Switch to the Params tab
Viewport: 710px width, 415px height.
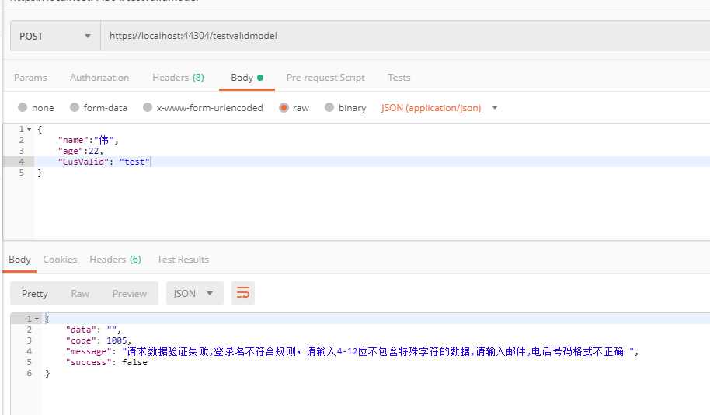pos(30,78)
